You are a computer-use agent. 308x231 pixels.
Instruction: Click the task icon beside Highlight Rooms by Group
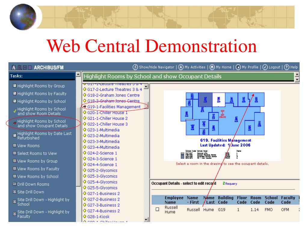pos(14,86)
